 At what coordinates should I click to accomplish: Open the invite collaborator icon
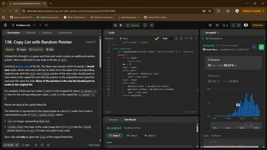pos(239,25)
